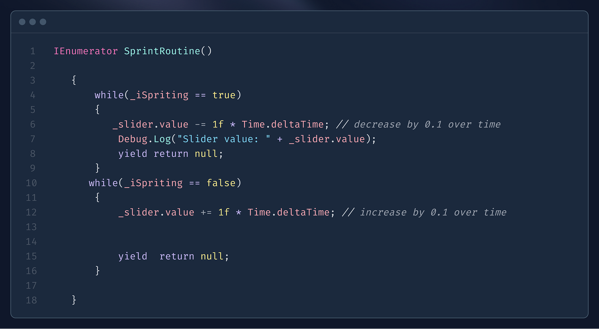Click the word true in while condition
The width and height of the screenshot is (599, 329).
pyautogui.click(x=224, y=95)
